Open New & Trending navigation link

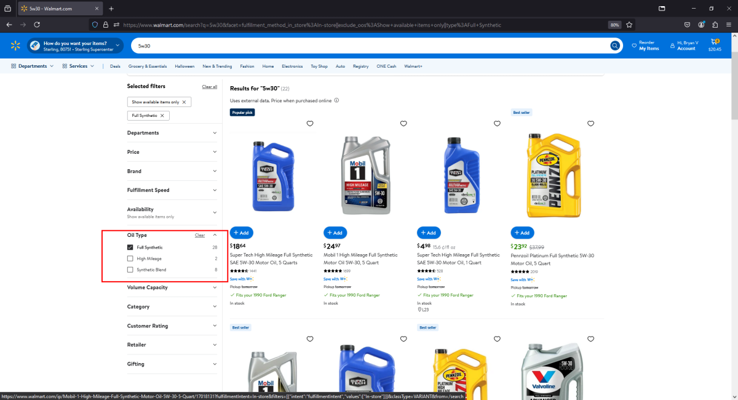(217, 66)
